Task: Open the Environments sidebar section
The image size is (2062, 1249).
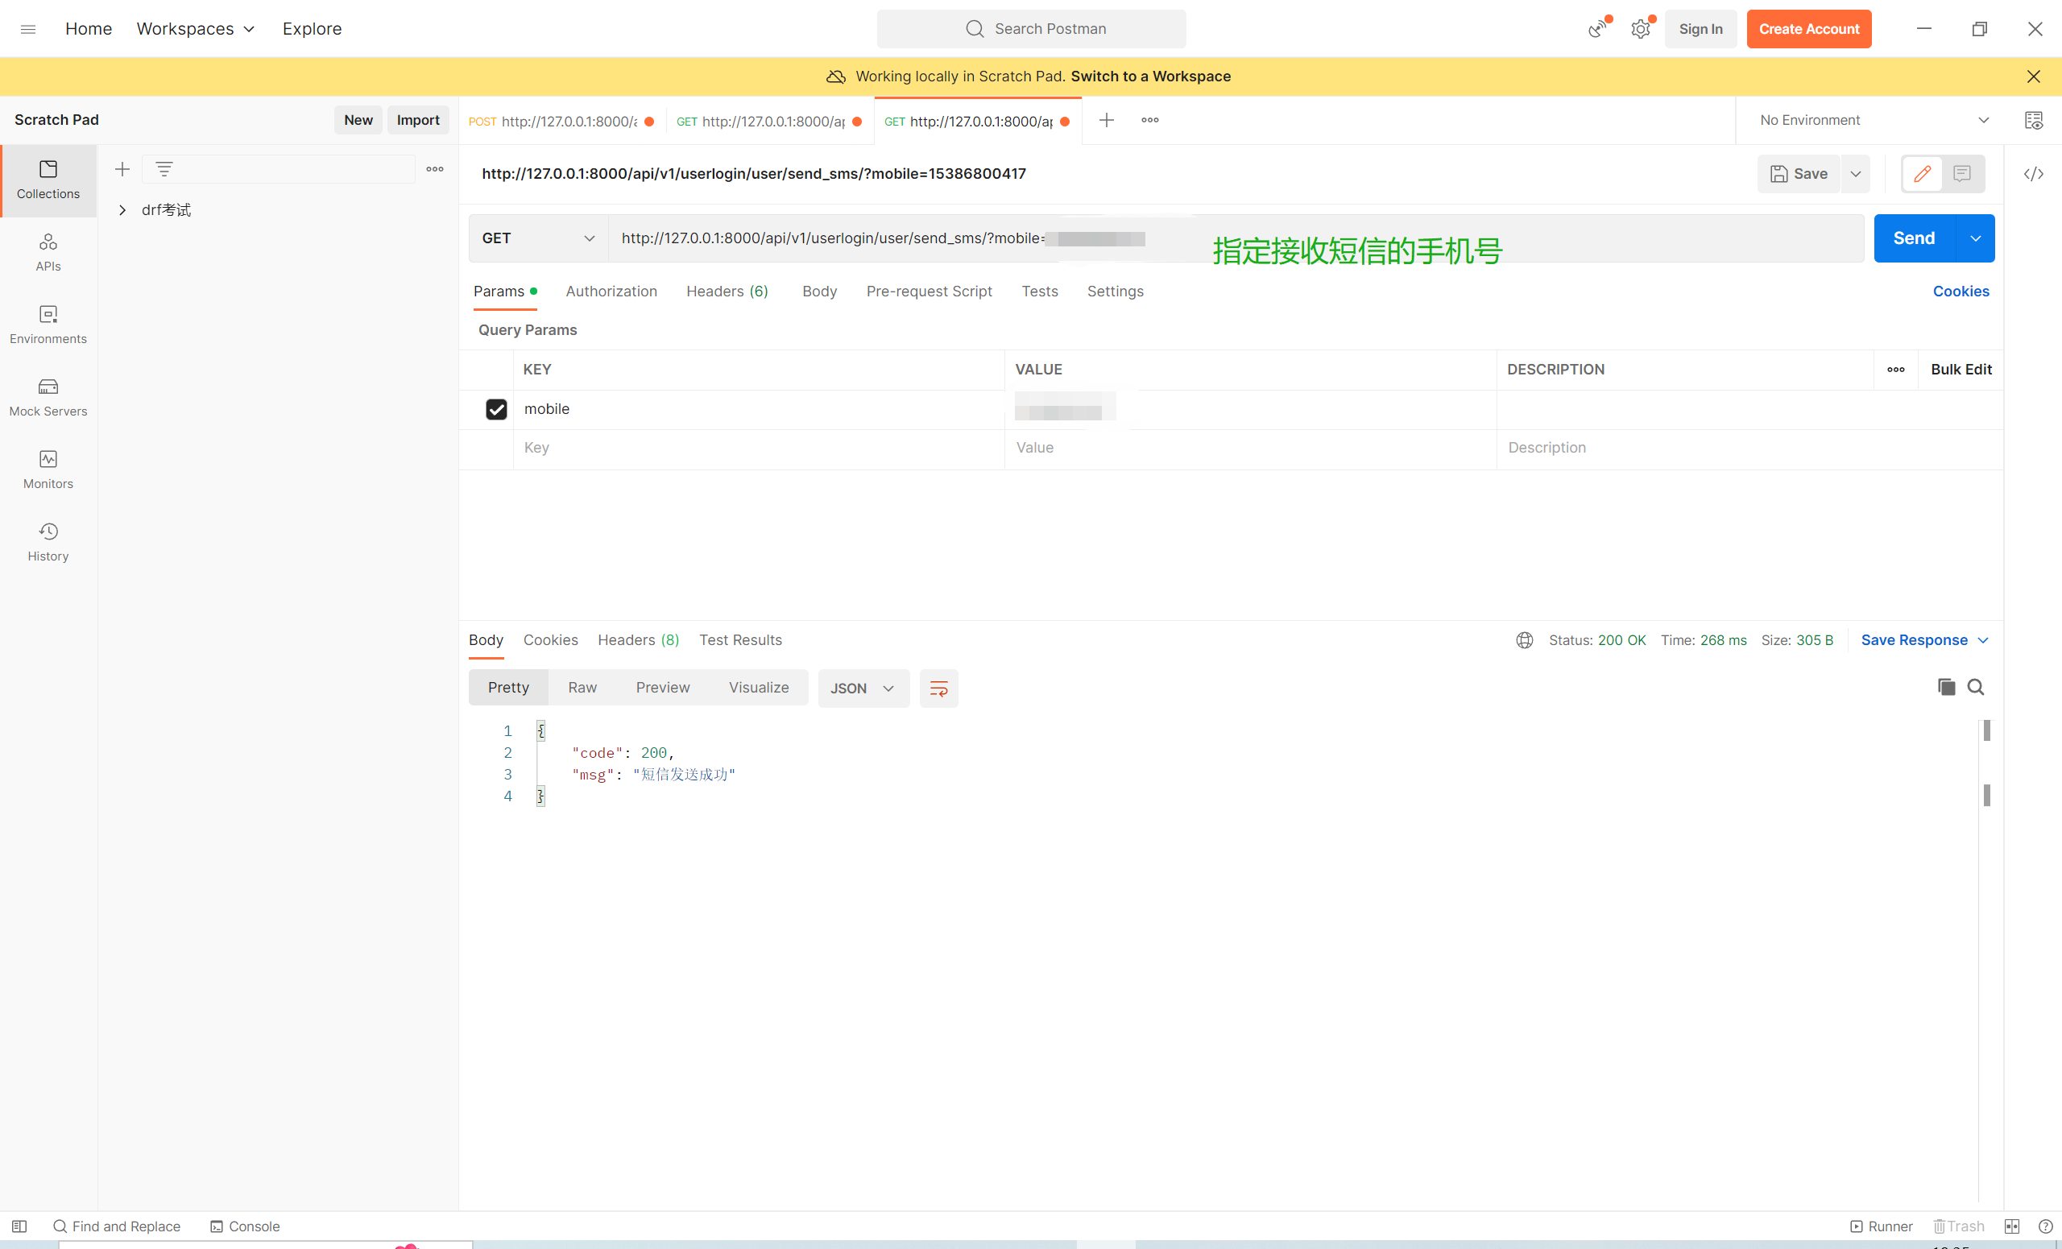Action: (48, 324)
